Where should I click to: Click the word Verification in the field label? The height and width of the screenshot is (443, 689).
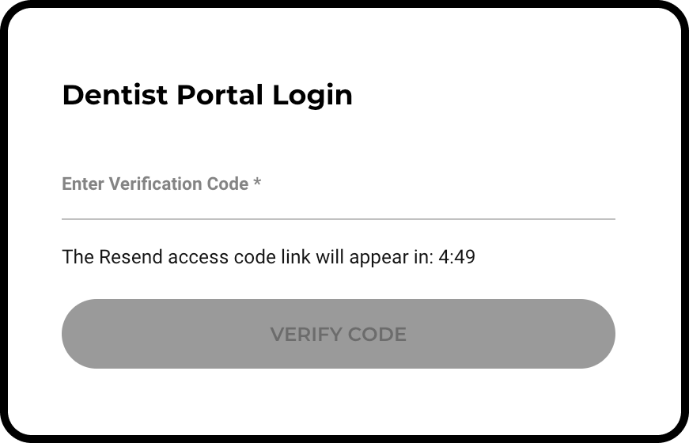click(x=155, y=184)
